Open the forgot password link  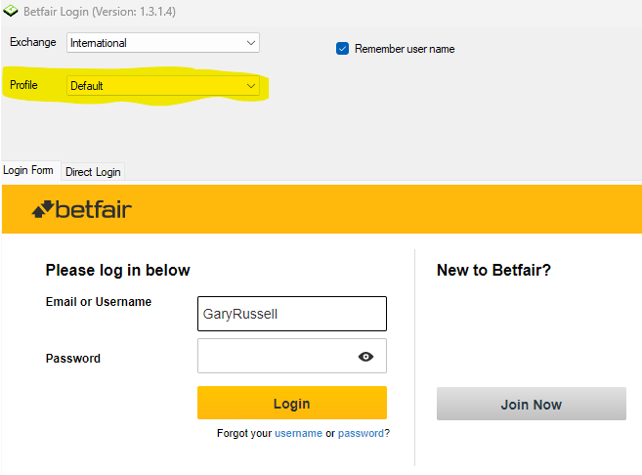tap(362, 433)
